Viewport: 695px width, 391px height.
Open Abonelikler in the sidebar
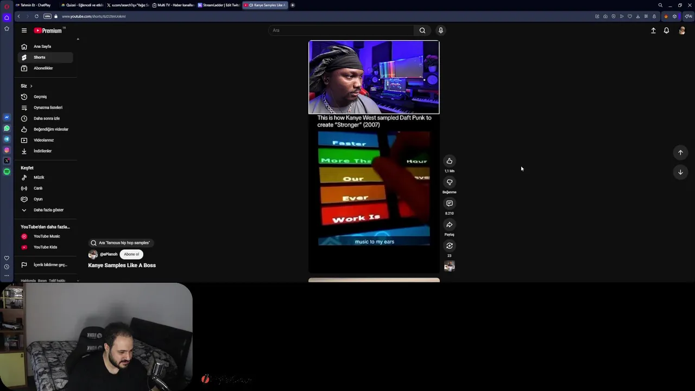pyautogui.click(x=45, y=68)
